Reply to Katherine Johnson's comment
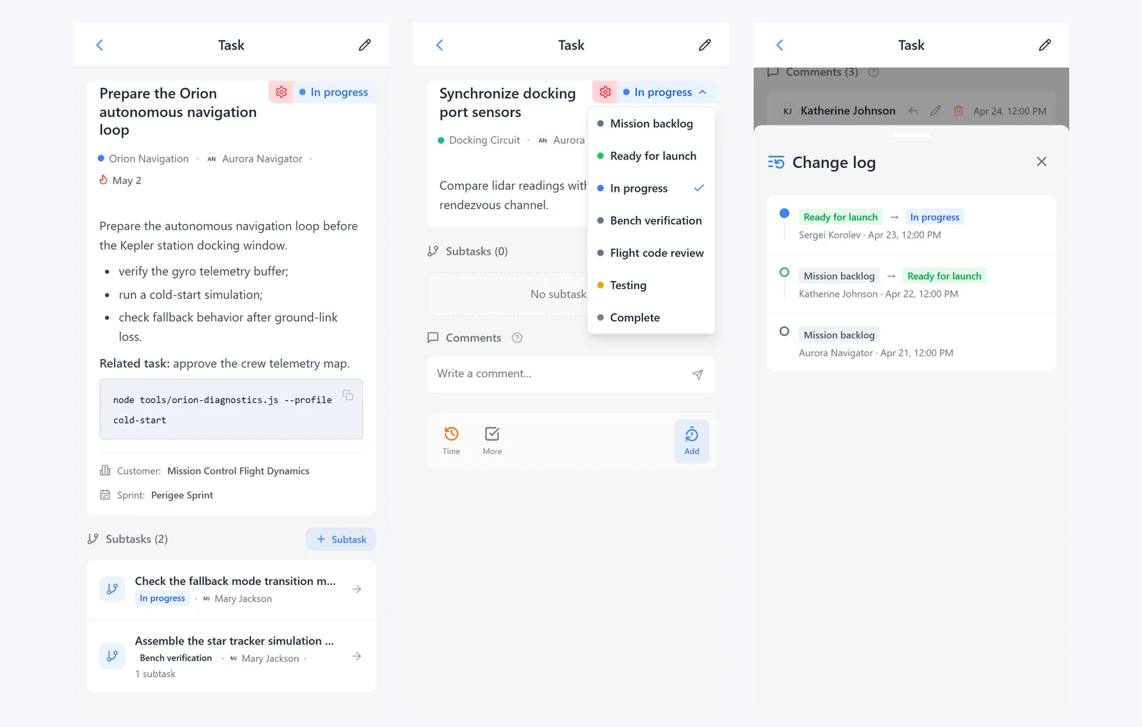 (913, 111)
